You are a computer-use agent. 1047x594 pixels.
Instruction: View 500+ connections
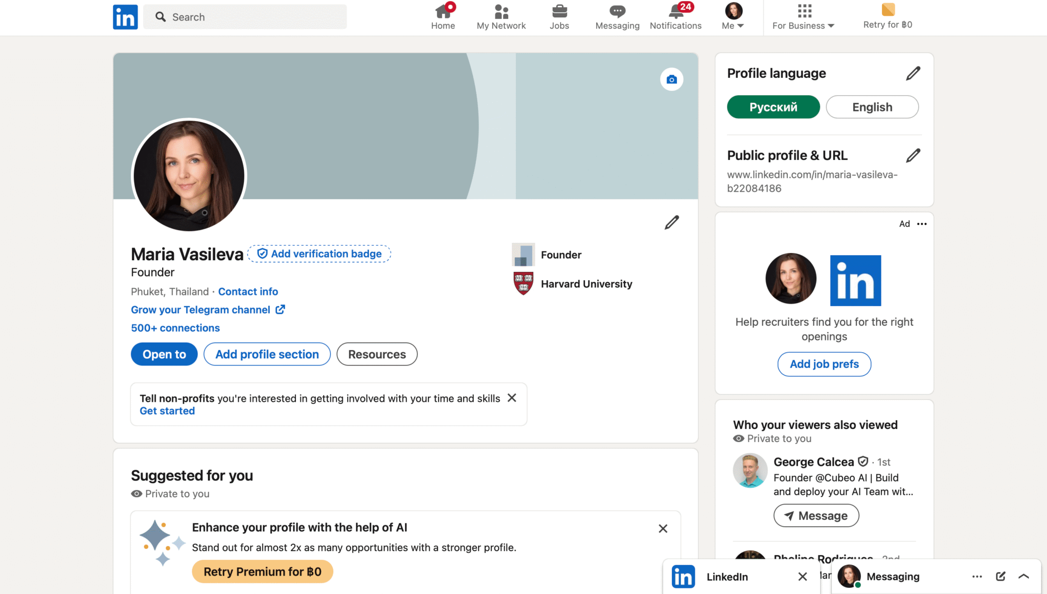(x=175, y=328)
